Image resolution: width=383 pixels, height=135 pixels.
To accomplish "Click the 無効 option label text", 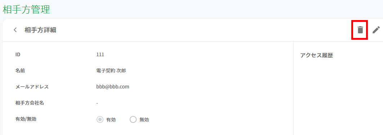I will 144,120.
